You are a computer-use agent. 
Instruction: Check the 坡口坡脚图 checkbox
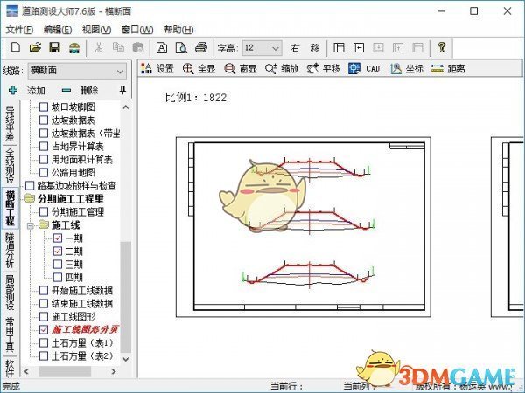pyautogui.click(x=44, y=107)
